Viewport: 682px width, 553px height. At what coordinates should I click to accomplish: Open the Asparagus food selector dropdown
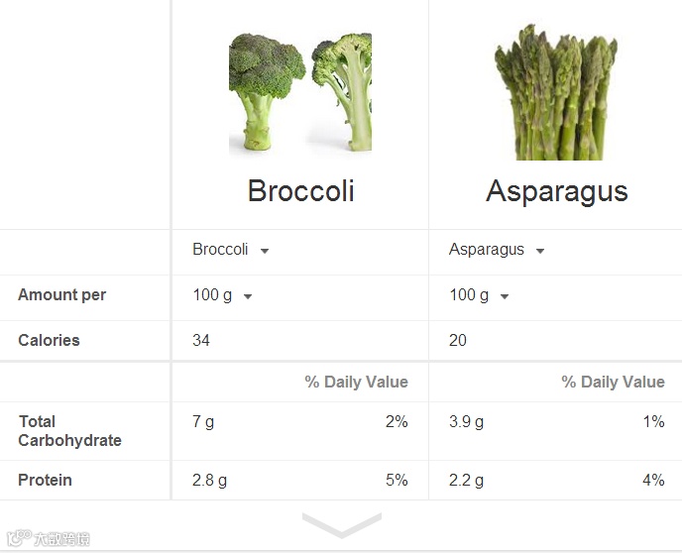coord(497,250)
